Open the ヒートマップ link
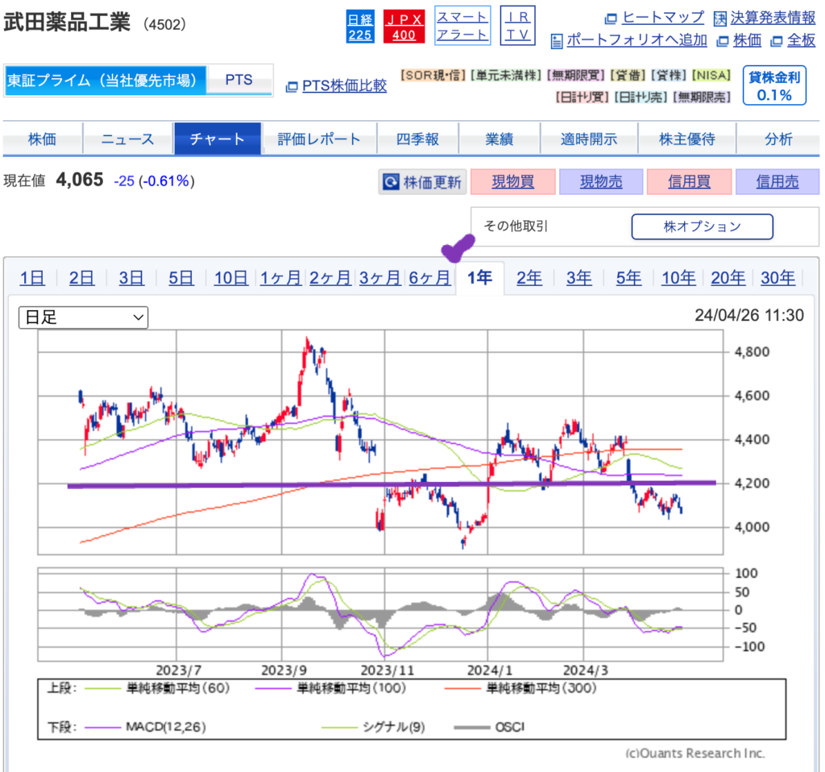Image resolution: width=825 pixels, height=772 pixels. (x=663, y=18)
